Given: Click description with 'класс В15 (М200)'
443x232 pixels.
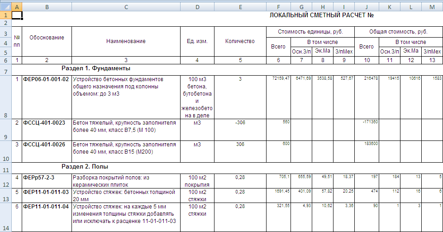Looking at the screenshot, I should tap(126, 152).
